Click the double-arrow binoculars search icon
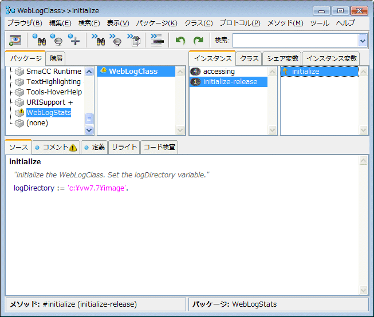Viewport: 374px width, 317px height. [98, 40]
